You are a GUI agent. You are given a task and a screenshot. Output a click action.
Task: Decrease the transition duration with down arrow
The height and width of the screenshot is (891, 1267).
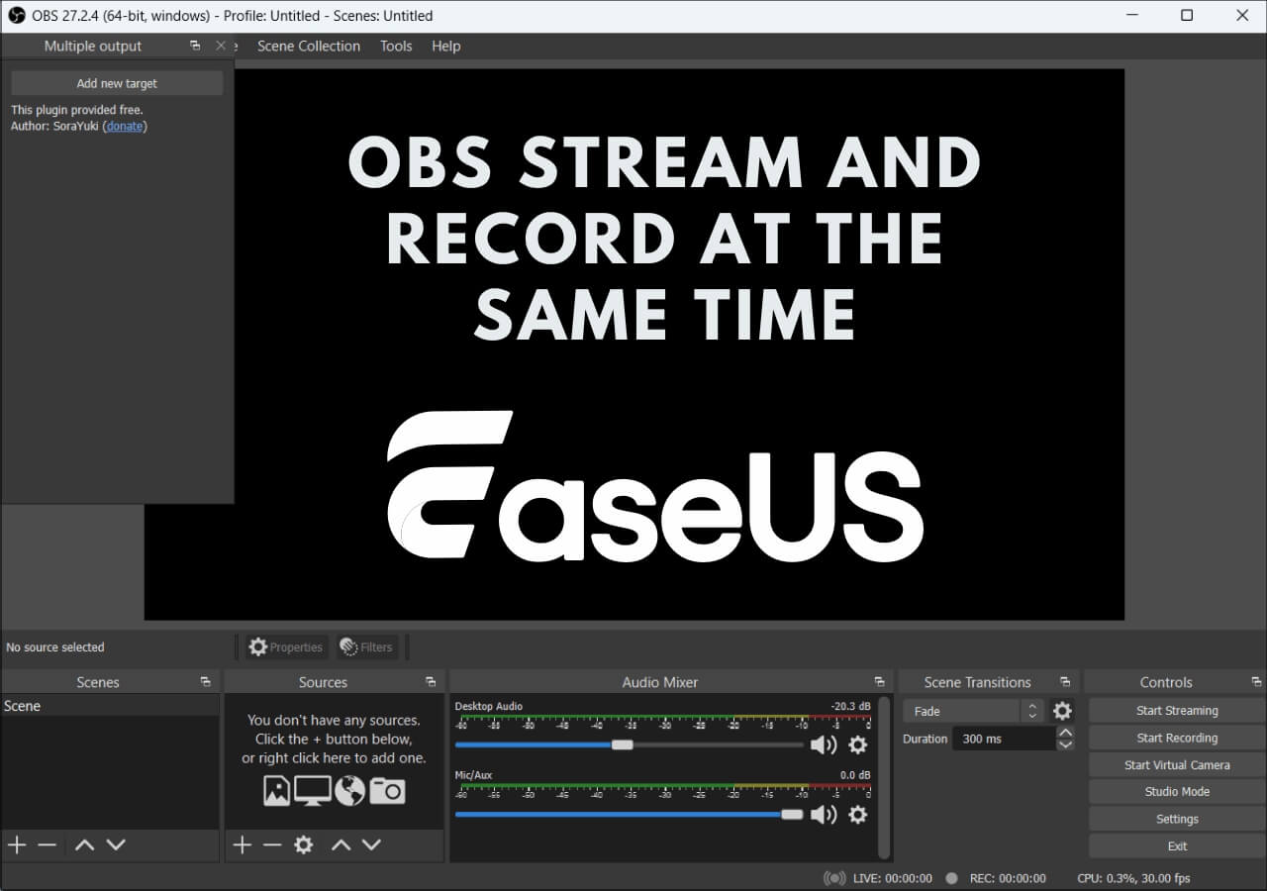tap(1065, 744)
